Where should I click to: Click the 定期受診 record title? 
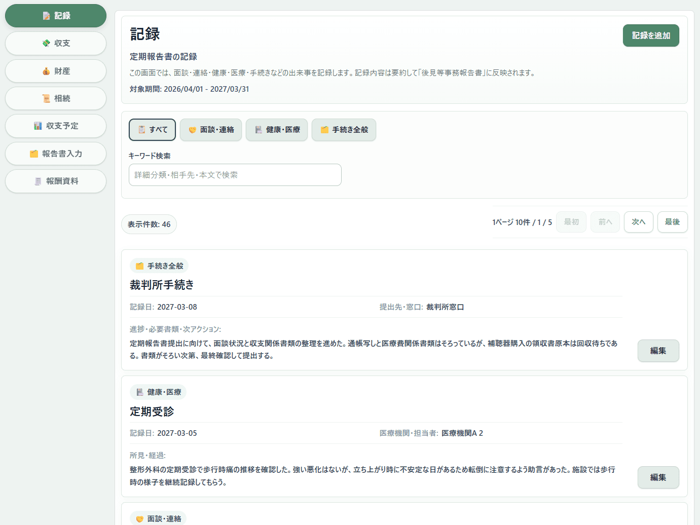[x=152, y=411]
